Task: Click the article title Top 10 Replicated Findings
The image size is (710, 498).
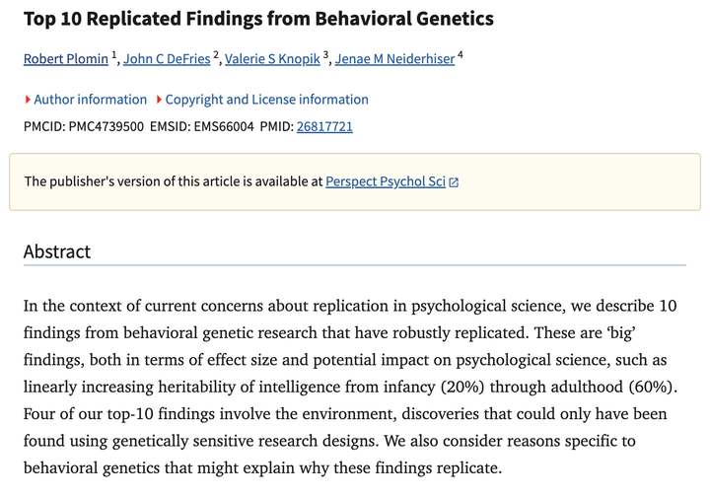Action: coord(258,19)
